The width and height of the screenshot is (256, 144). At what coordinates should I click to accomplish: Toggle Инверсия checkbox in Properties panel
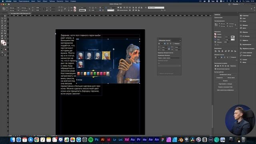pyautogui.click(x=230, y=57)
